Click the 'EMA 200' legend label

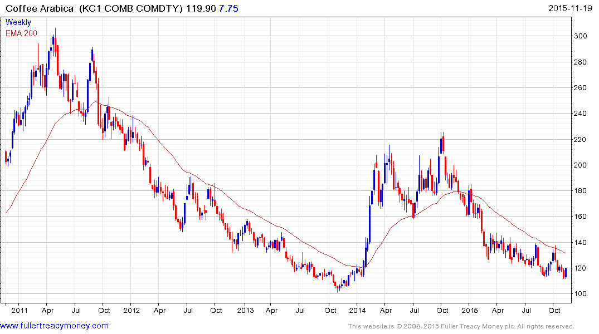pos(21,33)
